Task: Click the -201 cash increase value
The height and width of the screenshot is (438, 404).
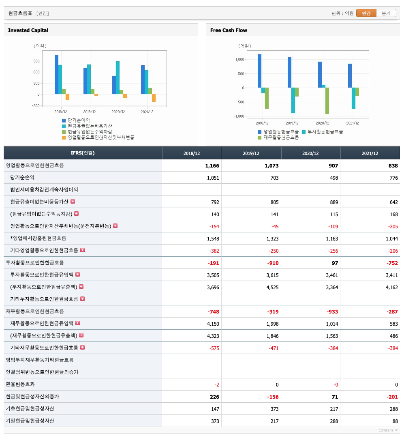Action: (x=392, y=397)
